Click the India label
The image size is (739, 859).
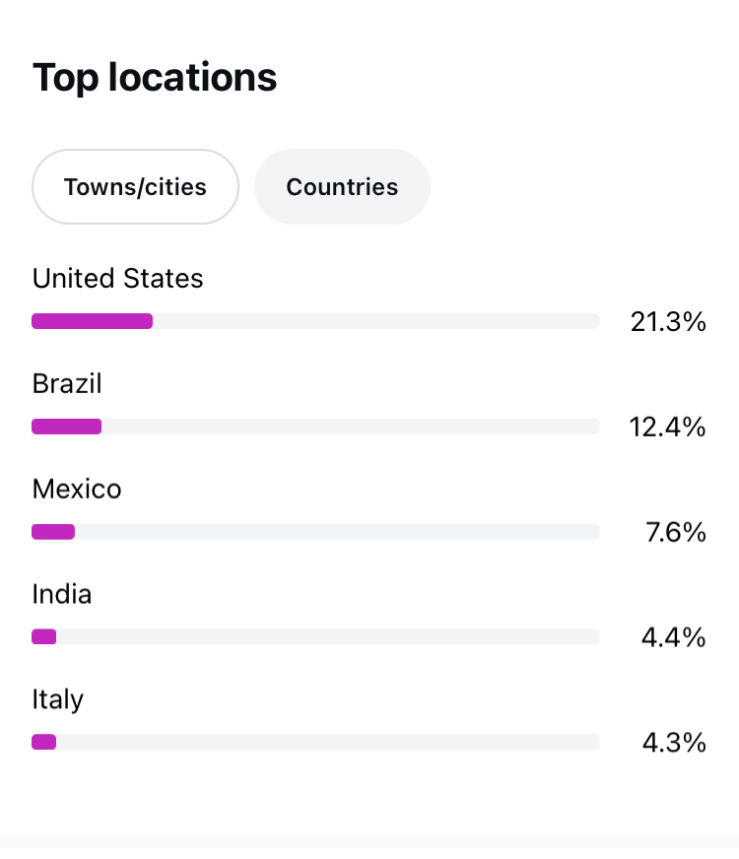point(62,594)
